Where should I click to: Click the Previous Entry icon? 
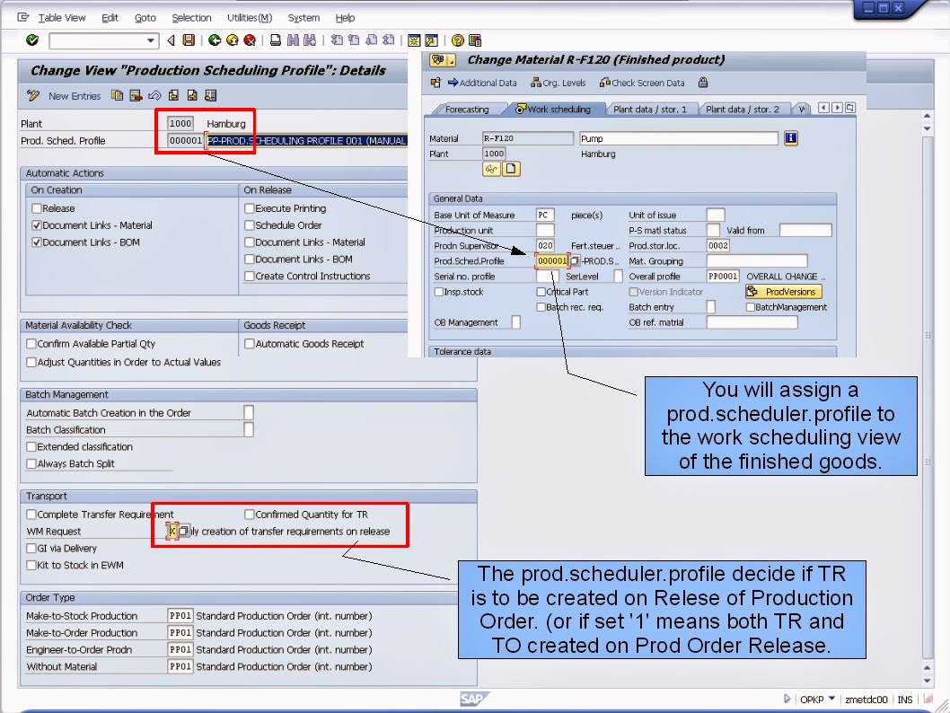(x=173, y=96)
